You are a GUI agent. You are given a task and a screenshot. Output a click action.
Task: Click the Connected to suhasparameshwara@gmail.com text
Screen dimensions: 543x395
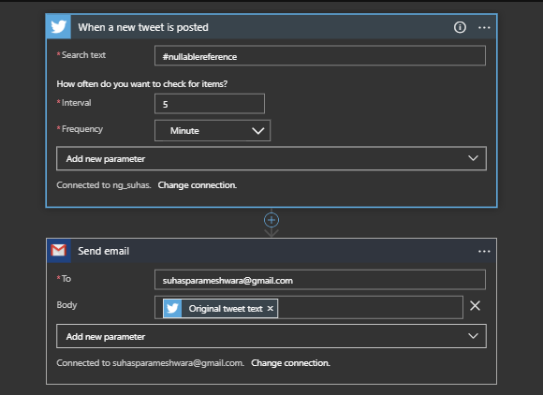151,363
